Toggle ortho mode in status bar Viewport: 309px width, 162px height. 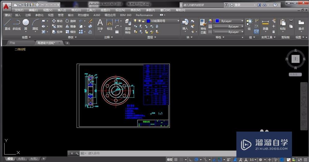191,160
